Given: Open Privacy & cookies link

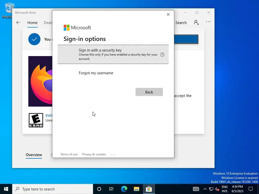Looking at the screenshot, I should point(94,154).
